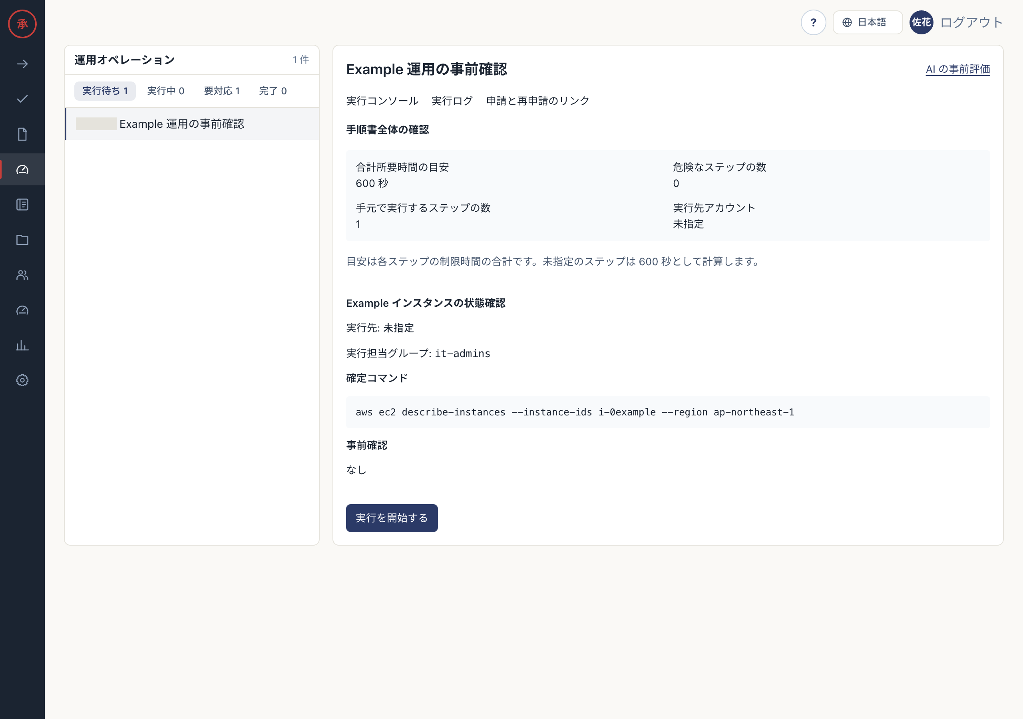
Task: Click the aws ec2 describe-instances command block
Action: 667,412
